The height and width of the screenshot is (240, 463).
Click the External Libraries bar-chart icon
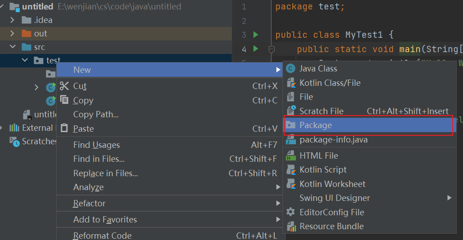point(14,128)
